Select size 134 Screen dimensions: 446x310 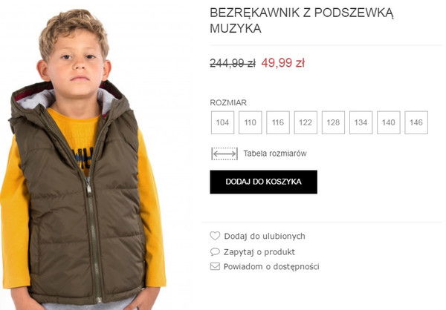pos(361,122)
